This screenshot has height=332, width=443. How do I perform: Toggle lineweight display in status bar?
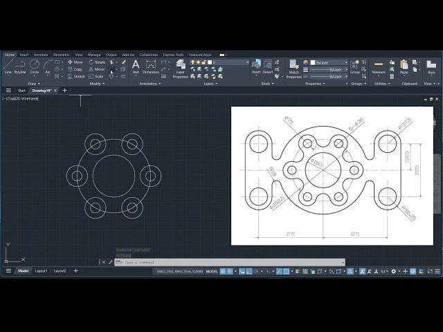(298, 271)
